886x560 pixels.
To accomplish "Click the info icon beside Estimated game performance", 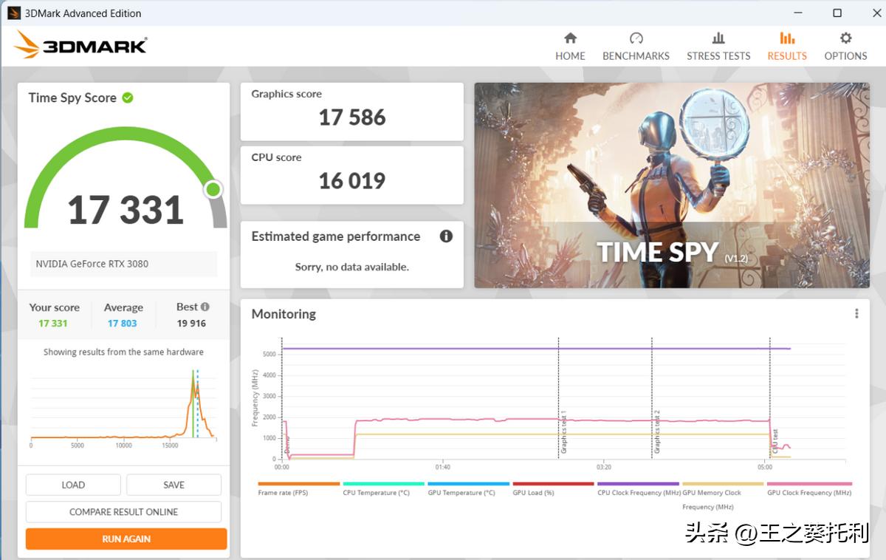I will pos(446,236).
